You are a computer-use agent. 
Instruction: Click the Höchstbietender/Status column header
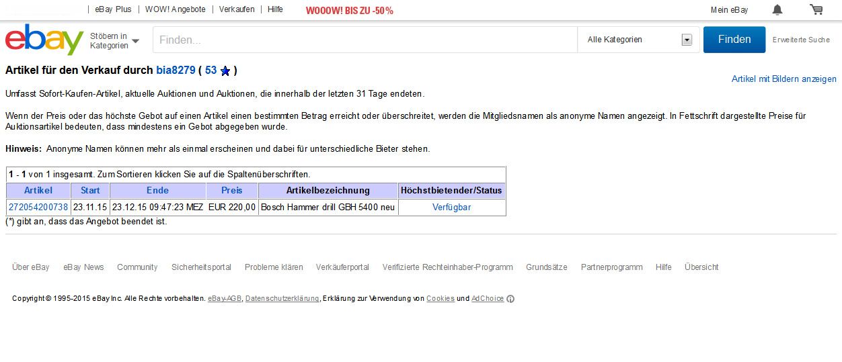click(451, 190)
